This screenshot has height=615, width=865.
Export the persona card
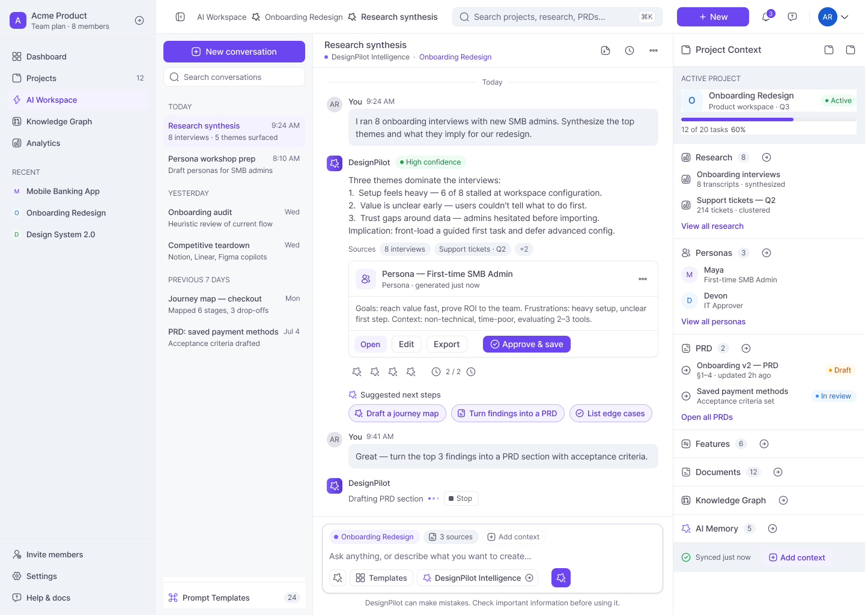[447, 344]
